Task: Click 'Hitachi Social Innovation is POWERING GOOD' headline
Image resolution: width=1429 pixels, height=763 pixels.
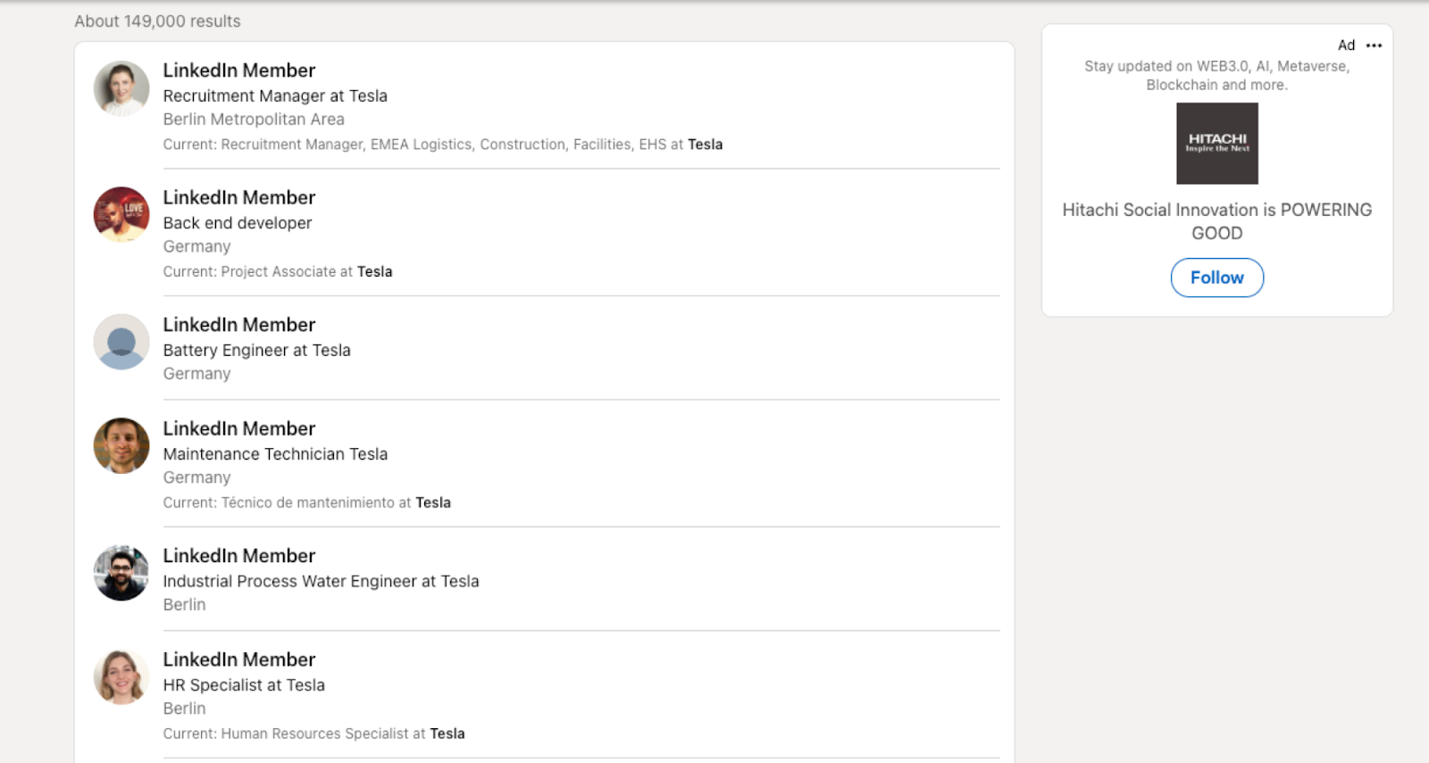Action: click(x=1216, y=221)
